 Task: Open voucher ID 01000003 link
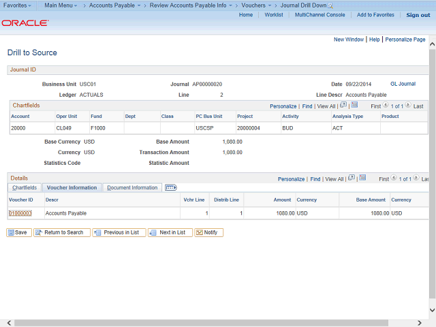pyautogui.click(x=20, y=213)
